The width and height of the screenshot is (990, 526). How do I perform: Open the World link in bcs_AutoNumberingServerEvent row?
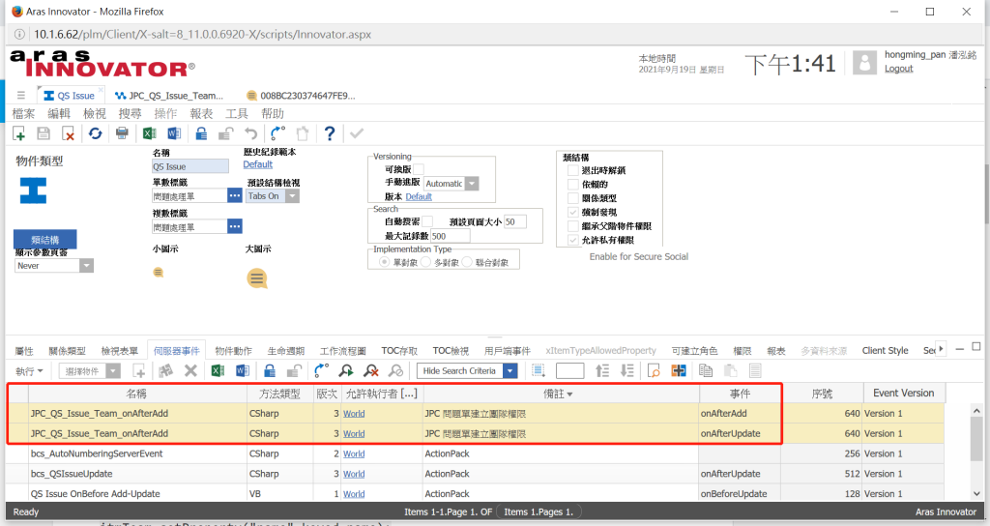tap(354, 453)
